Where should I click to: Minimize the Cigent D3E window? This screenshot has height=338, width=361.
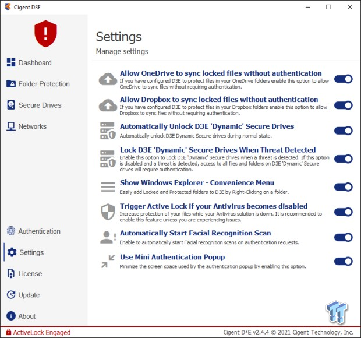(308, 7)
